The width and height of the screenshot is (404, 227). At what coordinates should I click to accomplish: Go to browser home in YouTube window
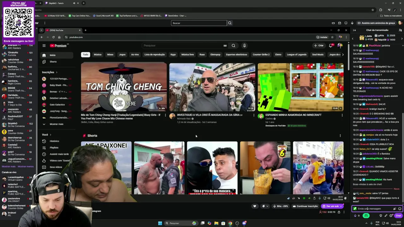(59, 37)
